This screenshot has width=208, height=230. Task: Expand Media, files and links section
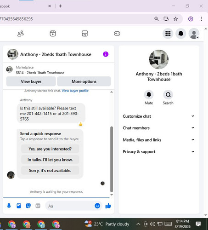coord(158,140)
